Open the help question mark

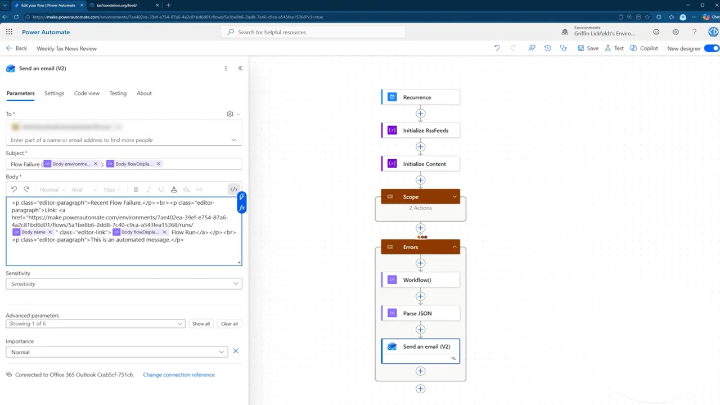click(694, 32)
